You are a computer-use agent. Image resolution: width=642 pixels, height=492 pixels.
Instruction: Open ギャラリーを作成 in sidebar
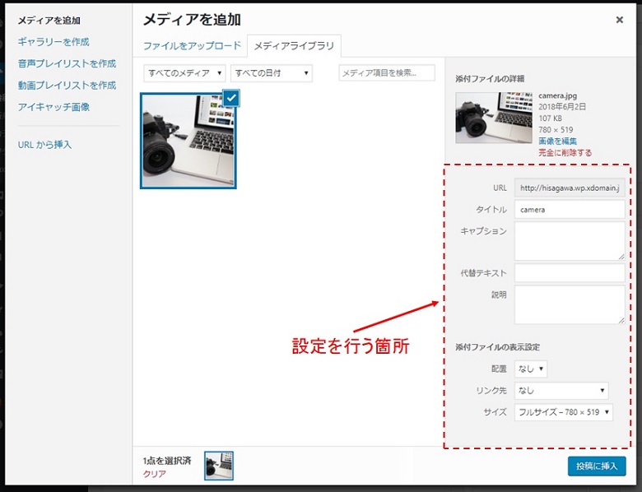point(53,42)
